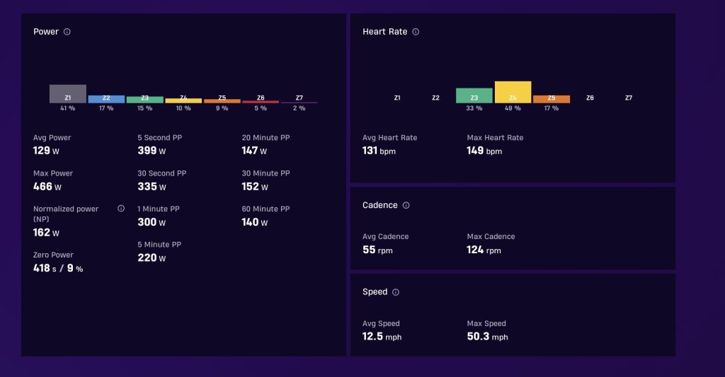Viewport: 725px width, 377px height.
Task: Click the 1 Minute PP value 300 W
Action: click(152, 222)
